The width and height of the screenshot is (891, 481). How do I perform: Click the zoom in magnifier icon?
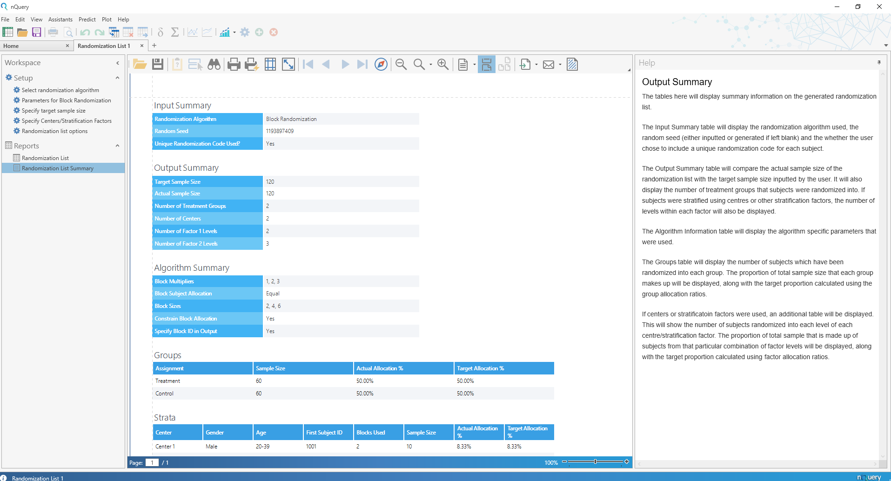[x=442, y=64]
